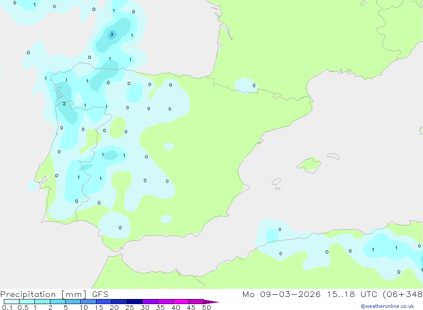Click the legend label '50'

206,307
